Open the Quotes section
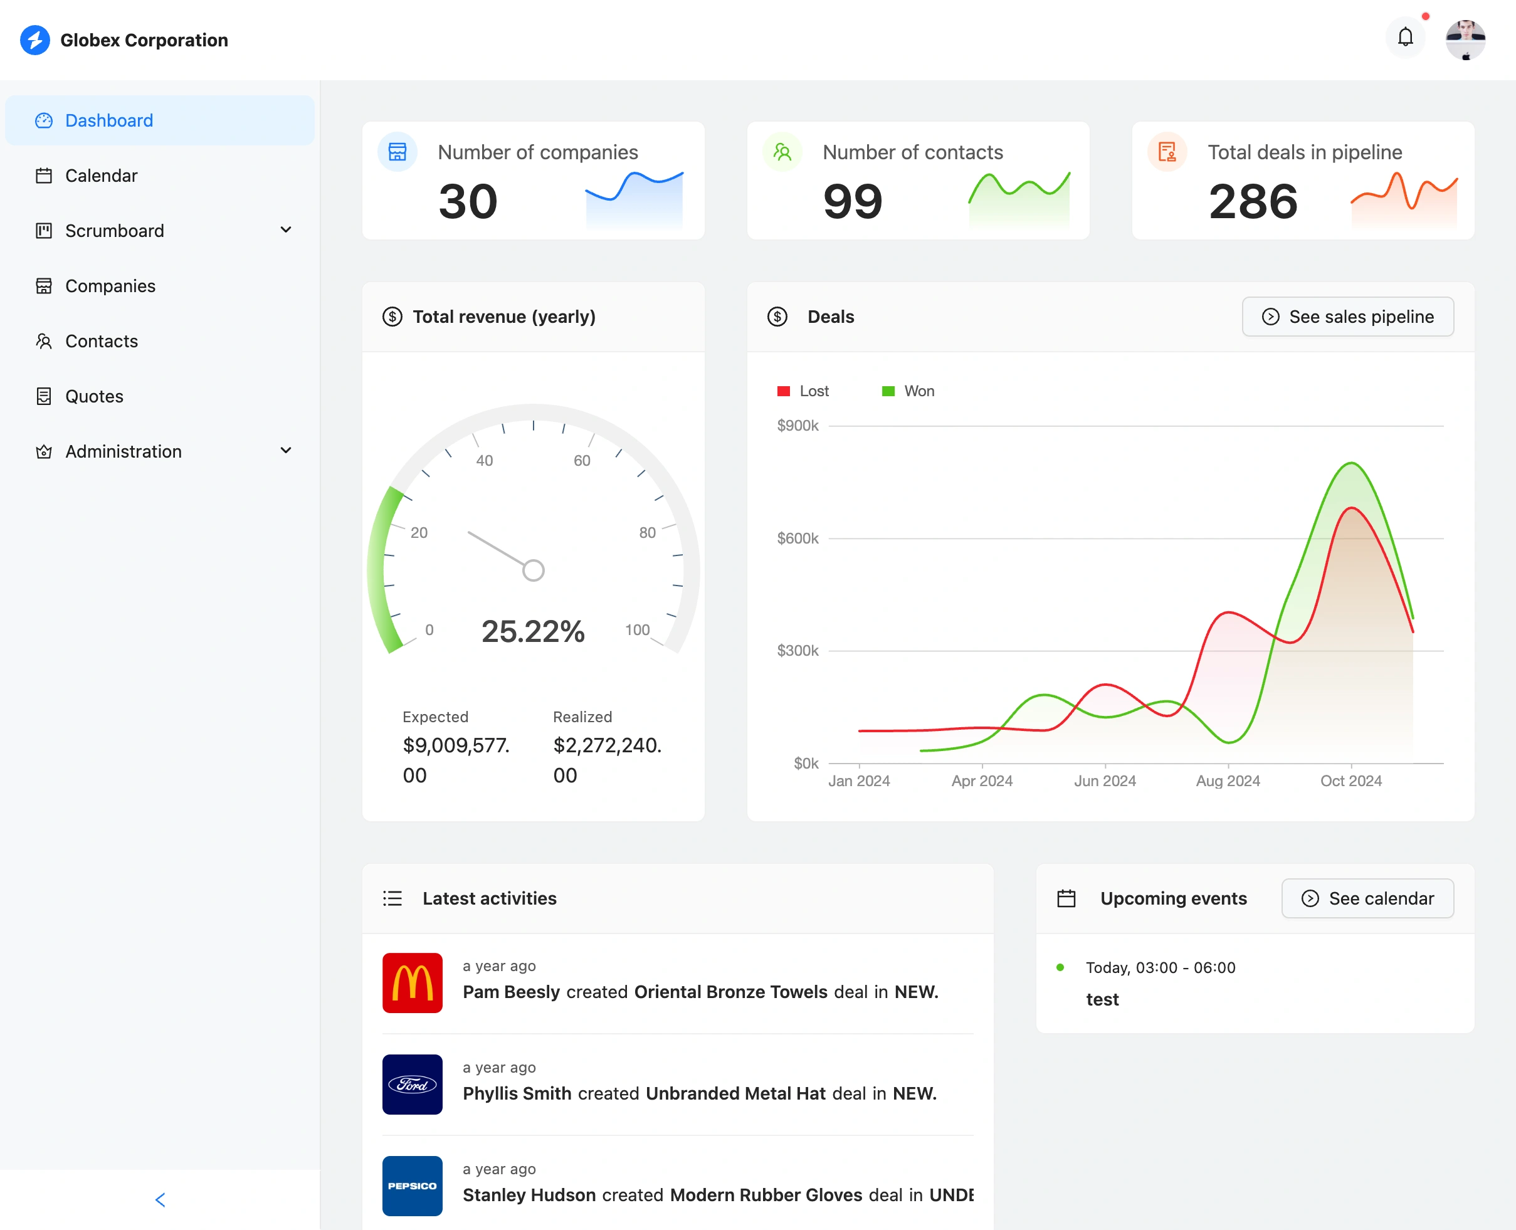 click(x=93, y=396)
